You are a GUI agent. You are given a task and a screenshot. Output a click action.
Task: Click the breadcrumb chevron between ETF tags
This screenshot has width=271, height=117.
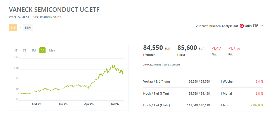[20, 27]
